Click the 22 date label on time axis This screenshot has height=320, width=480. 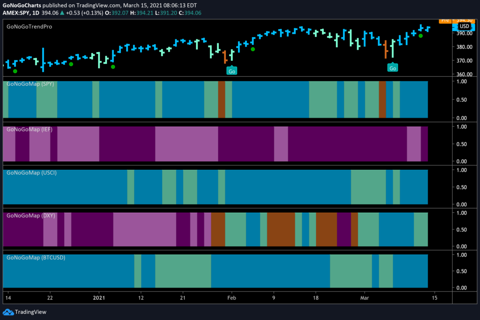(x=50, y=298)
